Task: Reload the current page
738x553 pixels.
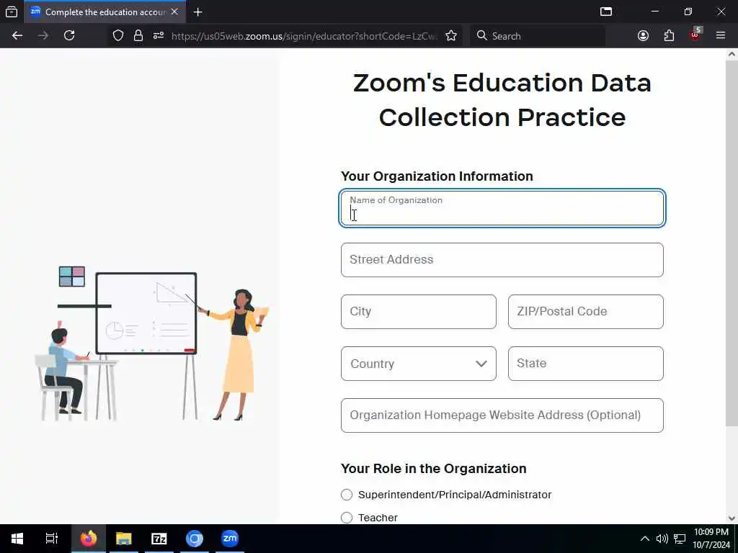Action: [69, 36]
